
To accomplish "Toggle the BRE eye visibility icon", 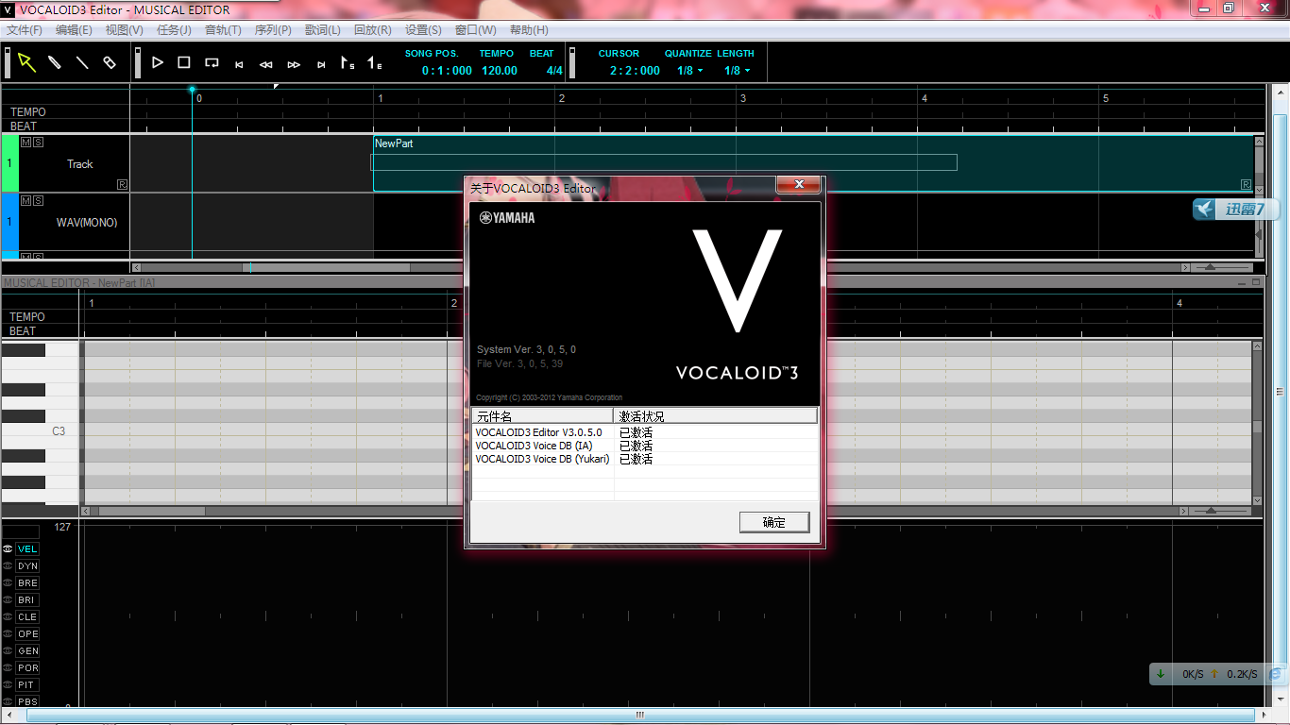I will (8, 583).
